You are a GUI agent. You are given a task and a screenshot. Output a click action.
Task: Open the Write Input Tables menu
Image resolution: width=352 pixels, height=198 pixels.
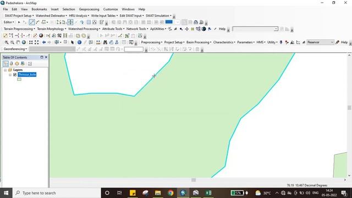pyautogui.click(x=105, y=16)
